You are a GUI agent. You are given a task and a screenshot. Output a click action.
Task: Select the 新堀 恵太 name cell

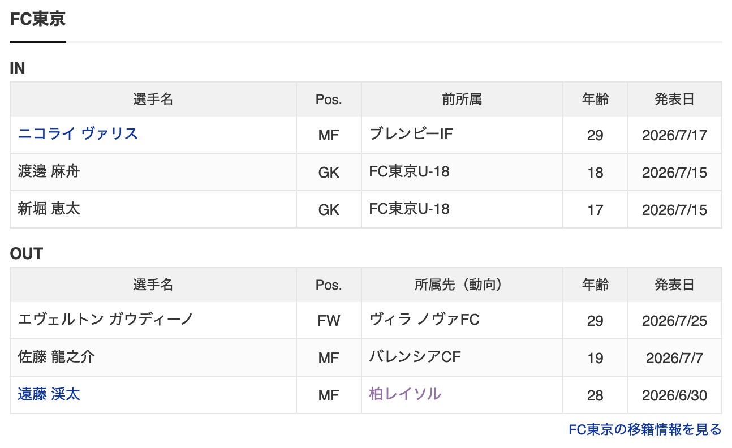coord(153,209)
